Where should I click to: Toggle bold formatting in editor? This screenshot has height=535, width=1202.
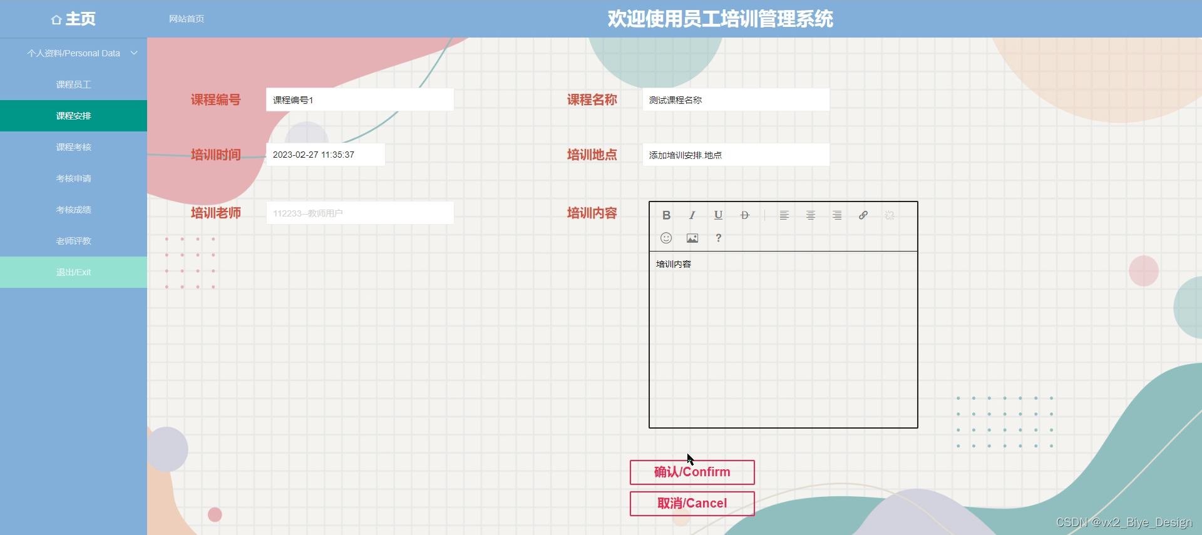coord(666,215)
